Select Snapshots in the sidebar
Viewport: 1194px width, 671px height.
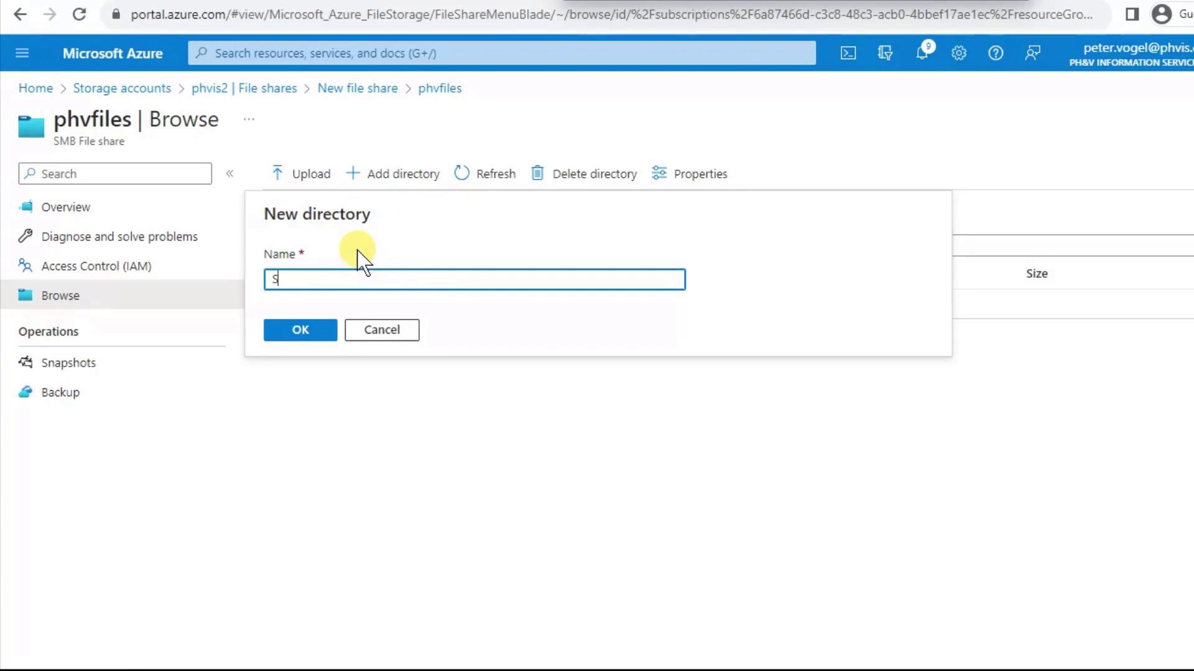pos(68,363)
